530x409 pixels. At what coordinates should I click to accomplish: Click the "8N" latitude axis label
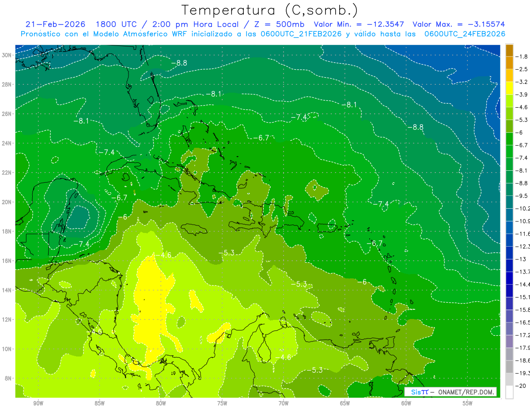coord(9,378)
